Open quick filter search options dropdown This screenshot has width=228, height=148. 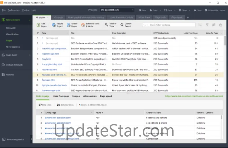146,25
